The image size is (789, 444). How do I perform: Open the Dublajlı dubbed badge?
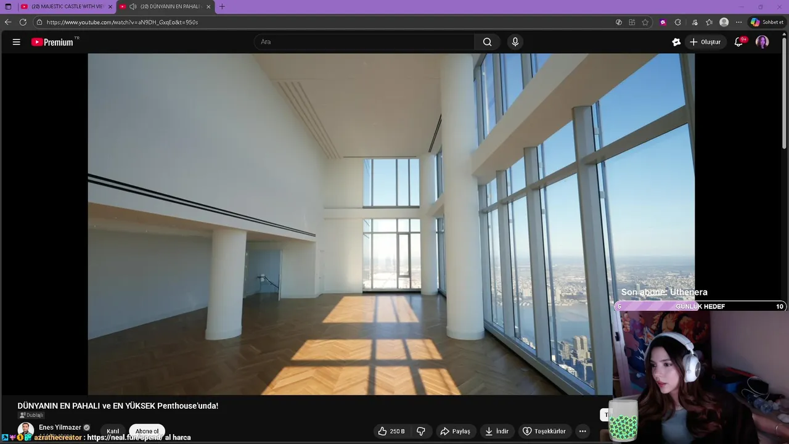click(31, 415)
